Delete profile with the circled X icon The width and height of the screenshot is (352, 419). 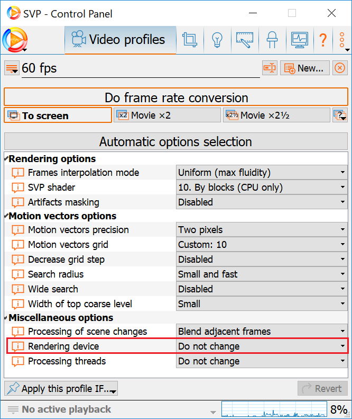340,68
